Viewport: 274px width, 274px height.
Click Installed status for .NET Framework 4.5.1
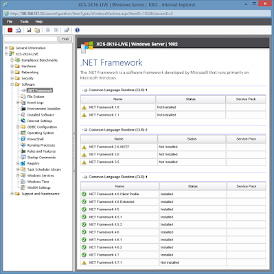pyautogui.click(x=167, y=217)
